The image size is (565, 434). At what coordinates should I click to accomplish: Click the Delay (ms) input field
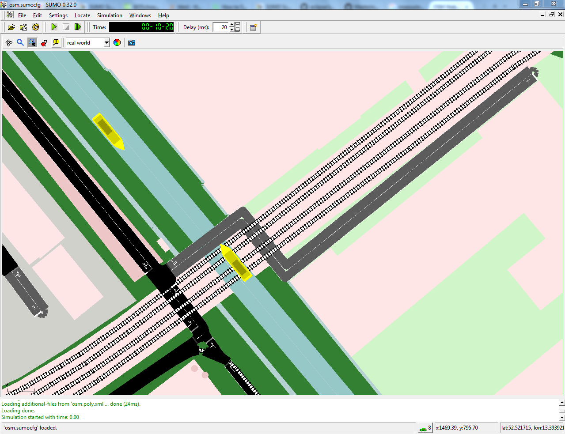coord(220,27)
